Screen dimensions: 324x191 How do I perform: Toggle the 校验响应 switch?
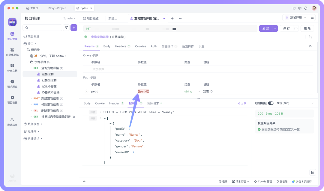271,103
